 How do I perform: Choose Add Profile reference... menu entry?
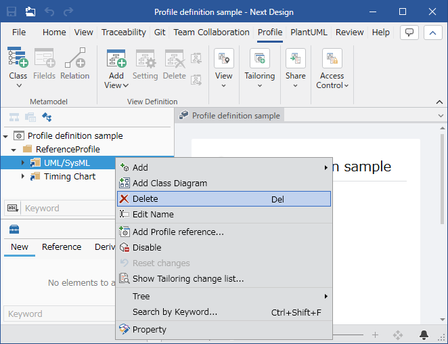224,232
